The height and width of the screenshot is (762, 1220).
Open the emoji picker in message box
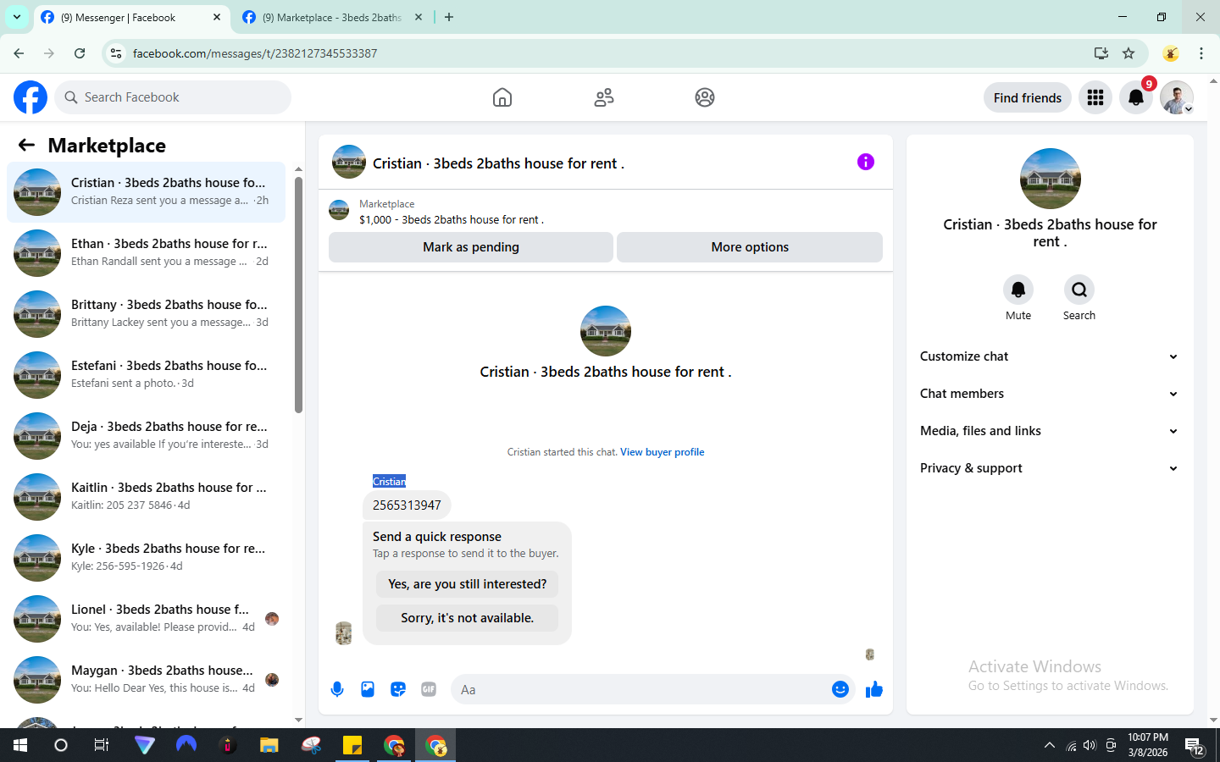pyautogui.click(x=840, y=689)
